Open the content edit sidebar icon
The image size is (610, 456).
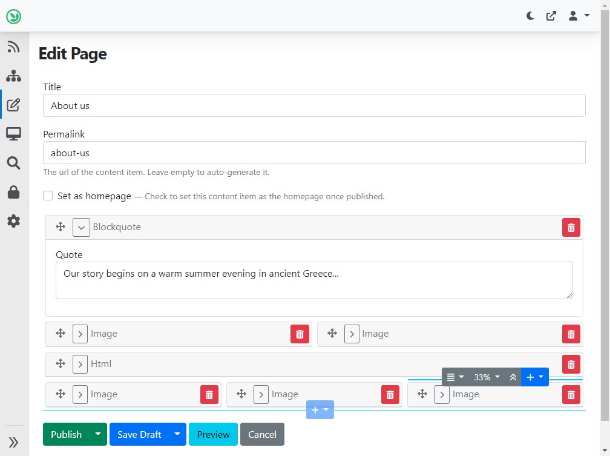(x=13, y=104)
